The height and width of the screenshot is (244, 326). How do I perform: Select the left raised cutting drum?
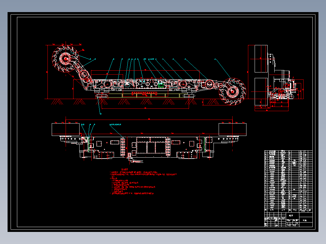[x=66, y=59]
